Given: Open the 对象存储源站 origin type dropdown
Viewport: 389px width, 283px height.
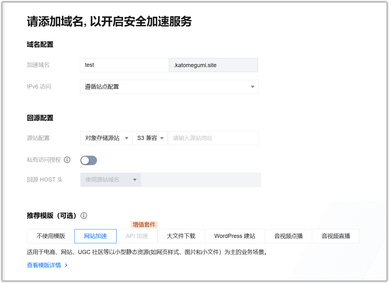Looking at the screenshot, I should pos(106,138).
